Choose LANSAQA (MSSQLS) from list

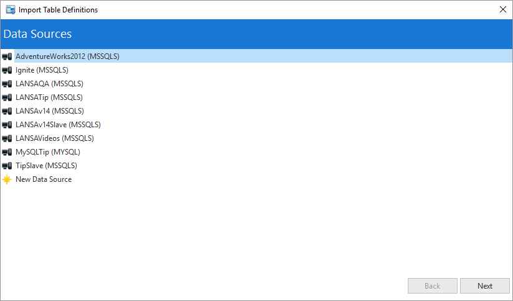click(x=49, y=84)
